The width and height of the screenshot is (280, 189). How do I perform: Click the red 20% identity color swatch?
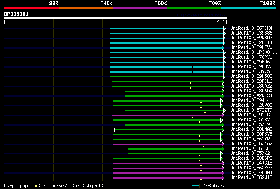tap(31, 8)
